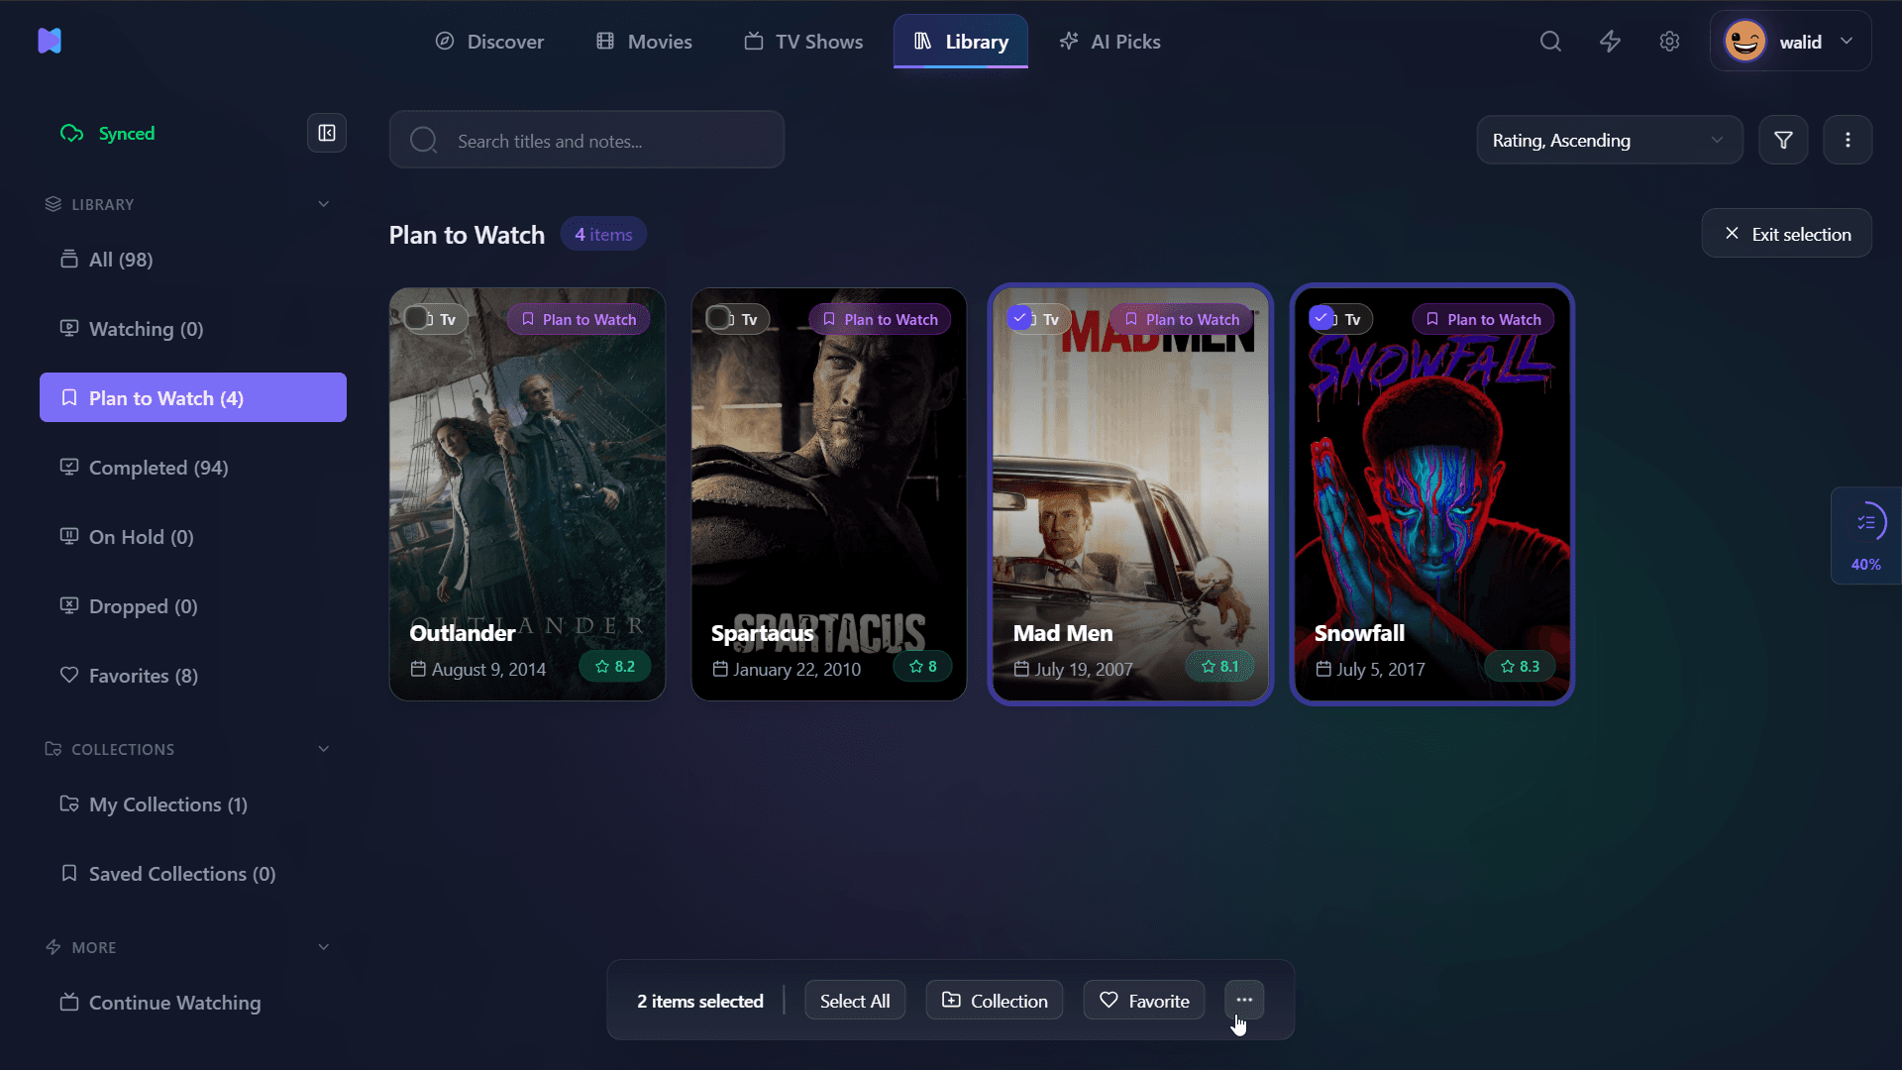Open My Collections (1)

[193, 804]
